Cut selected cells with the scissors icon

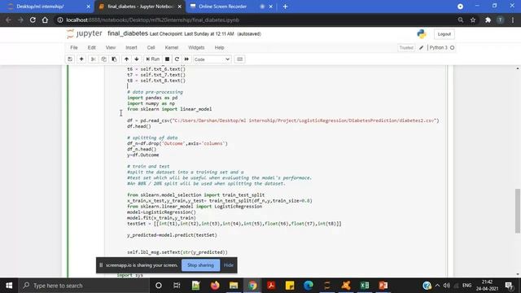point(94,59)
